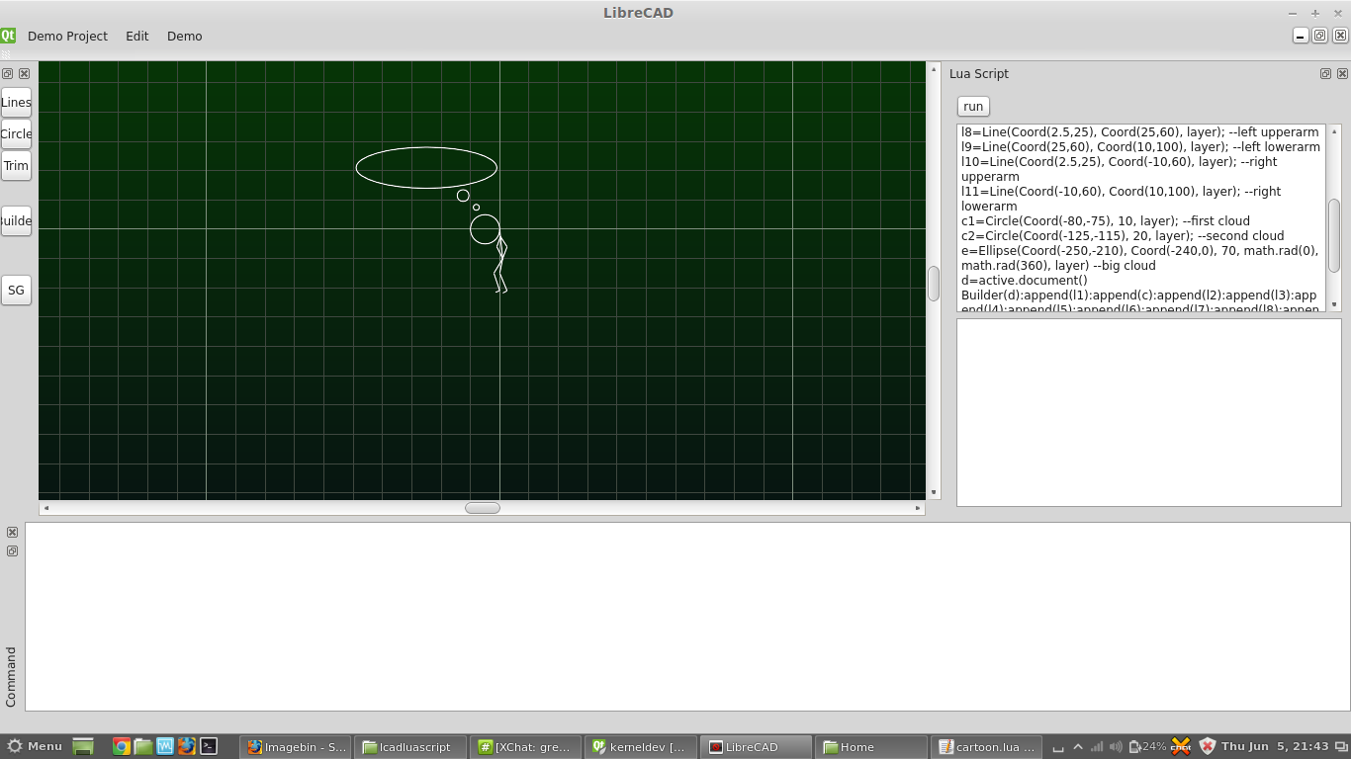1351x759 pixels.
Task: Close the Lua Script dock panel
Action: [x=1342, y=73]
